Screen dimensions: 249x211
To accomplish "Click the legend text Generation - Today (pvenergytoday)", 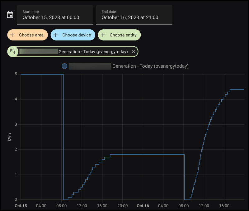I will [150, 66].
